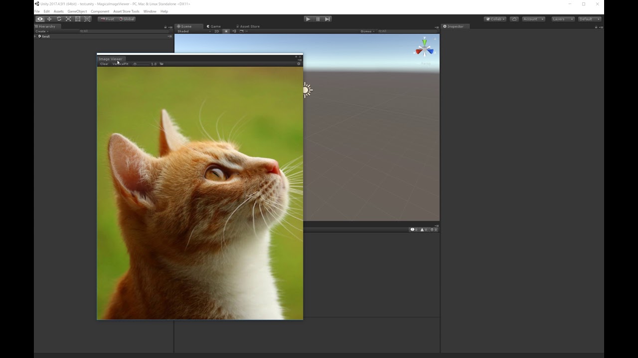The height and width of the screenshot is (358, 638).
Task: Open Image Viewer settings gear
Action: (x=299, y=64)
